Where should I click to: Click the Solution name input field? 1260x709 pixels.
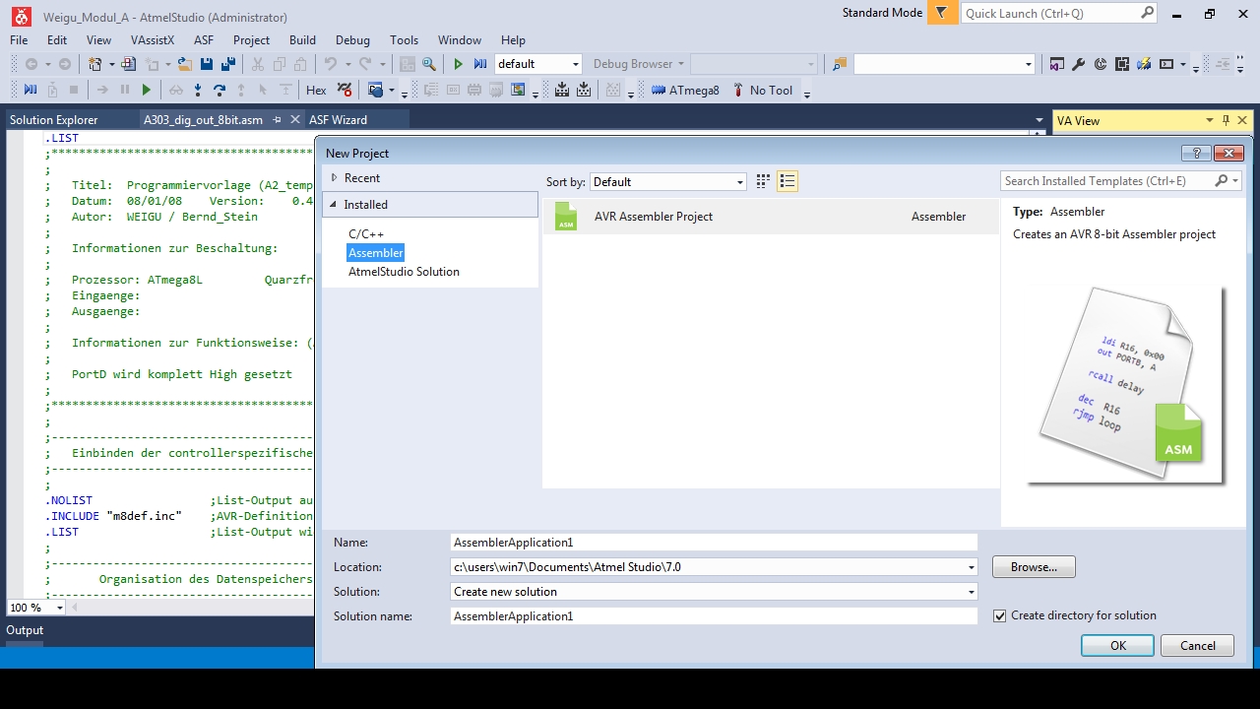(714, 616)
